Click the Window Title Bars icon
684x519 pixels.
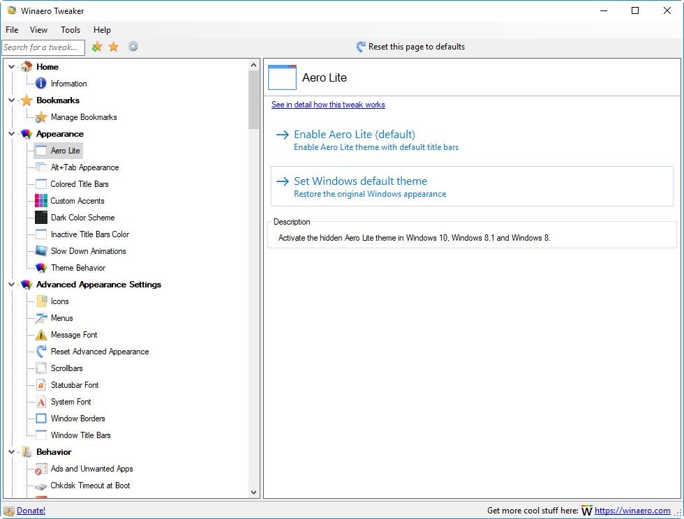[x=41, y=435]
